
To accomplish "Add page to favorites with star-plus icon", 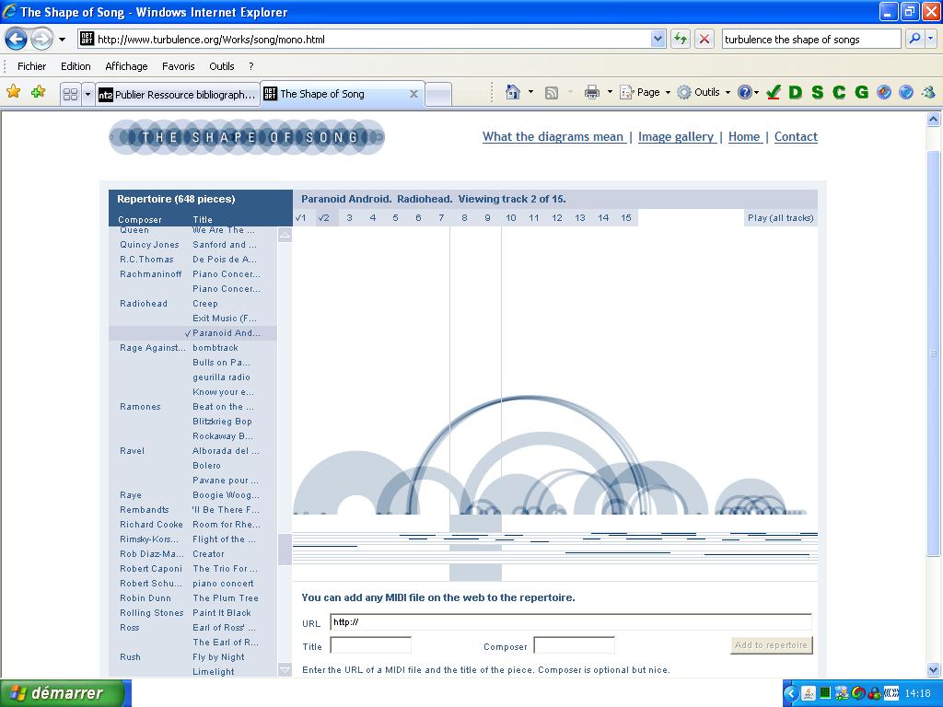I will [39, 92].
